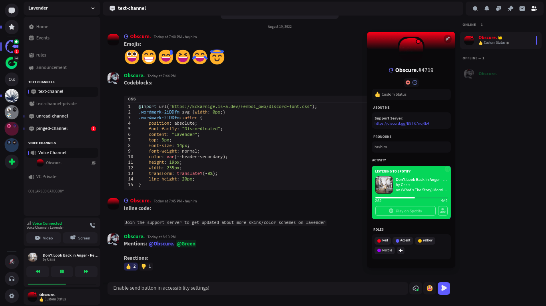Open the Inbox mail icon
Viewport: 546px width, 306px height.
coord(522,8)
